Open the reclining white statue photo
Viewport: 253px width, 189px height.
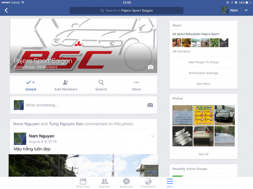[224, 136]
